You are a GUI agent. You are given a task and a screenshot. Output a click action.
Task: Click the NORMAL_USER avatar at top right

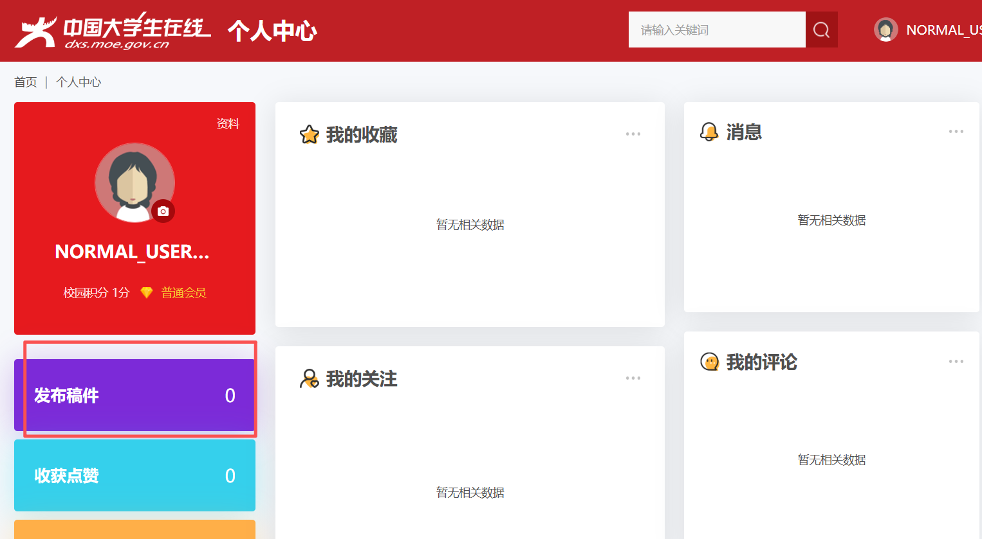click(886, 29)
